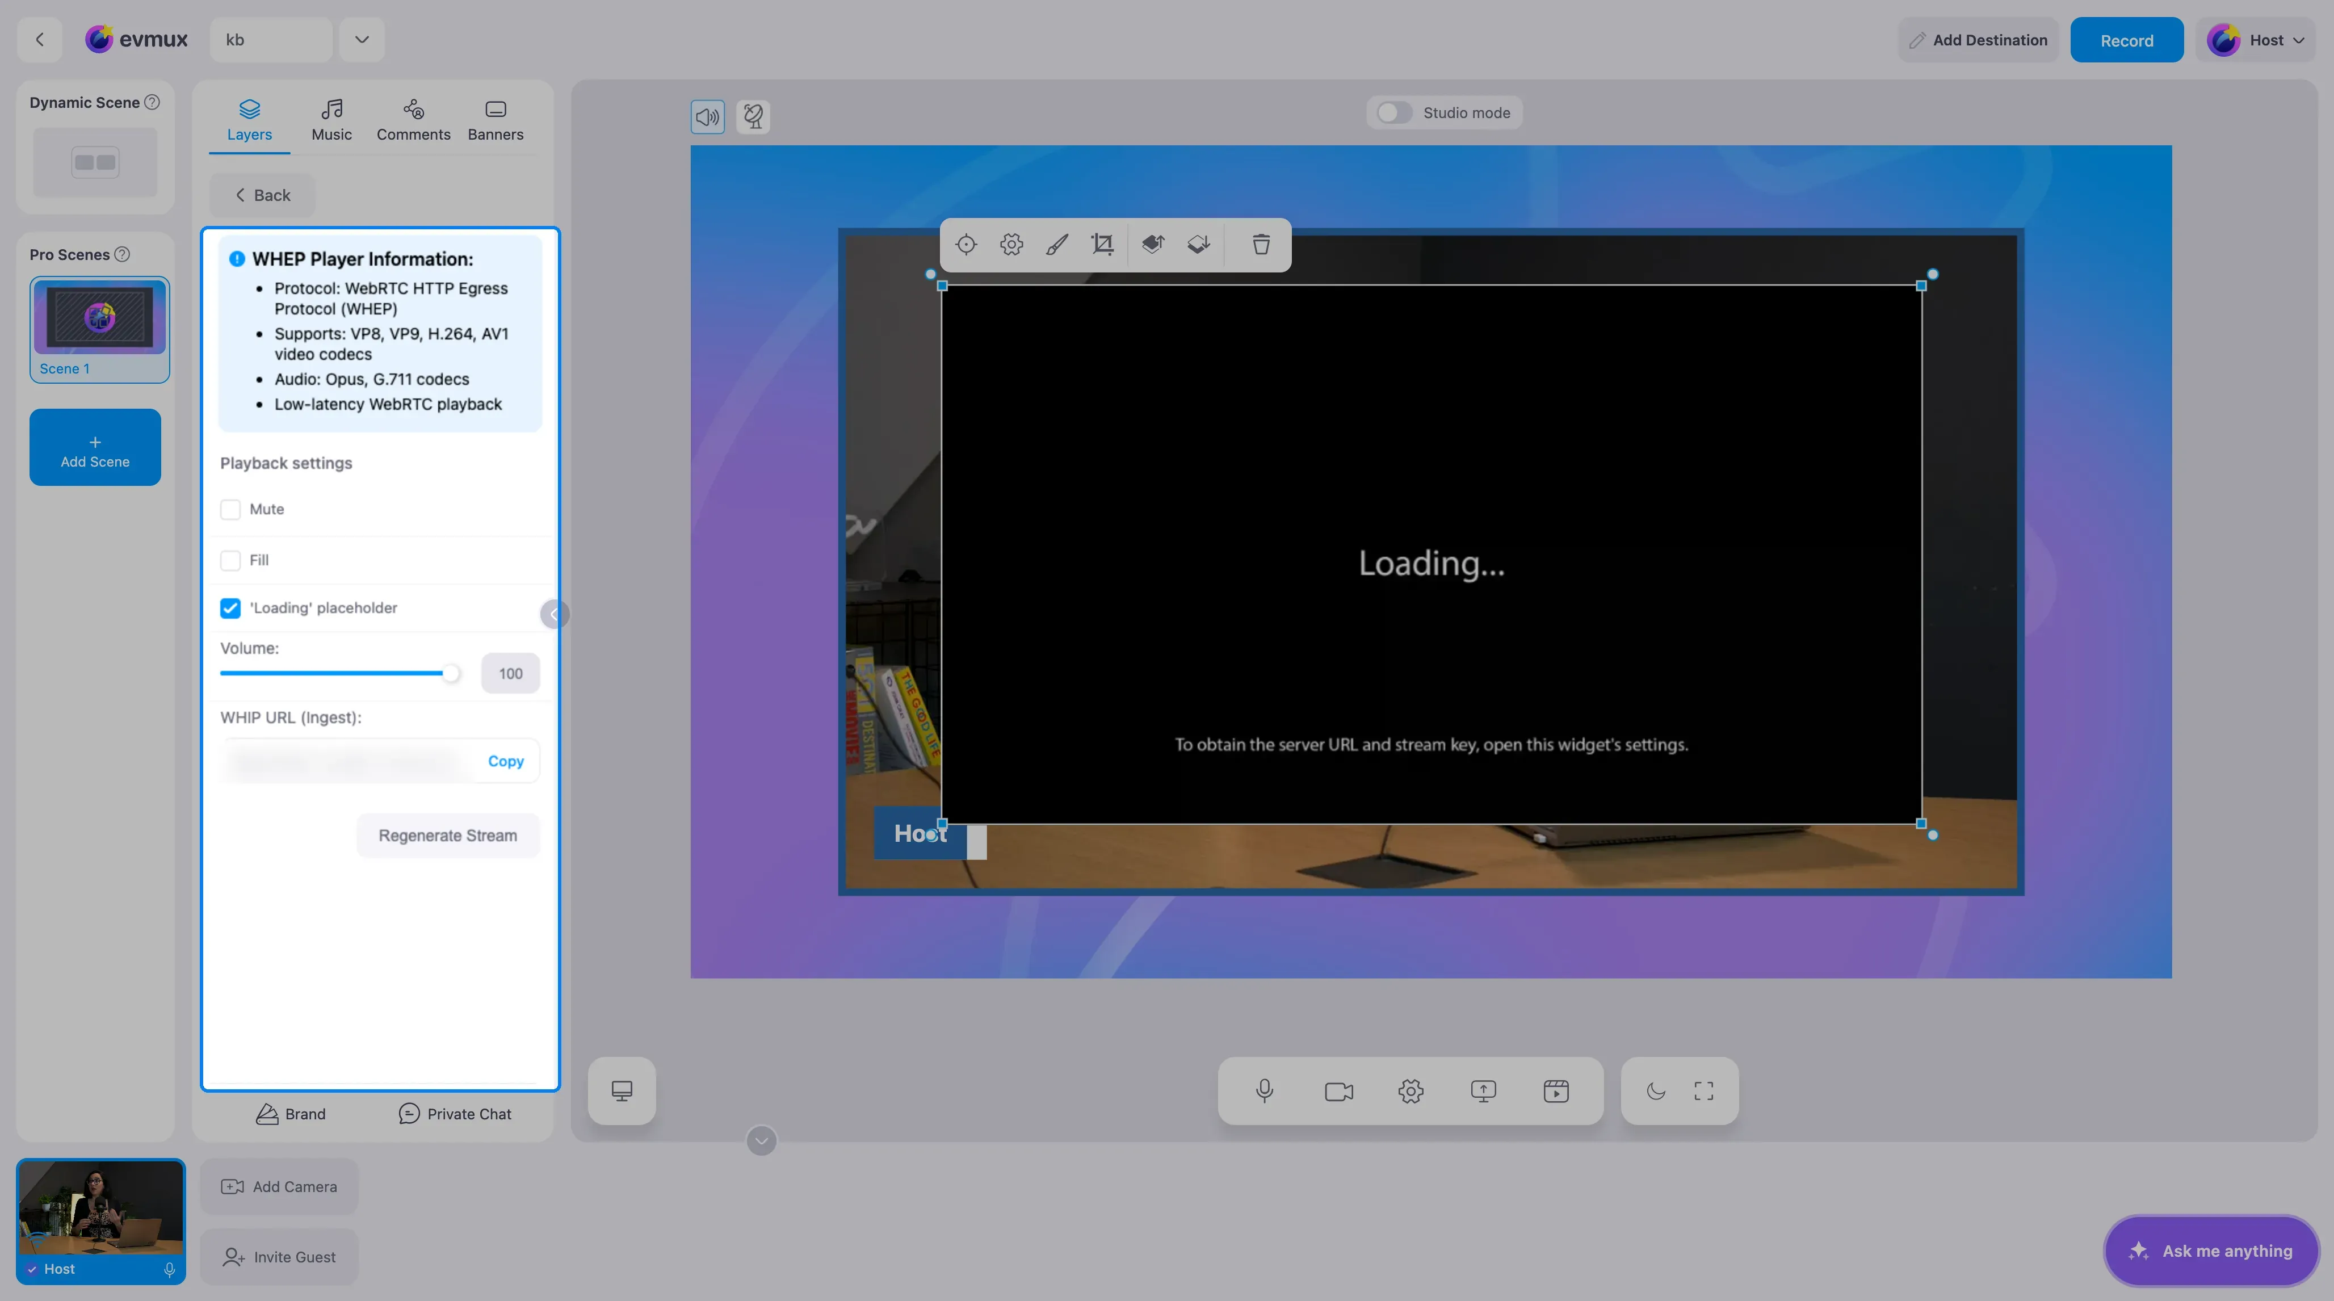Open widget settings gear in layer toolbar
This screenshot has height=1301, width=2334.
coord(1011,245)
